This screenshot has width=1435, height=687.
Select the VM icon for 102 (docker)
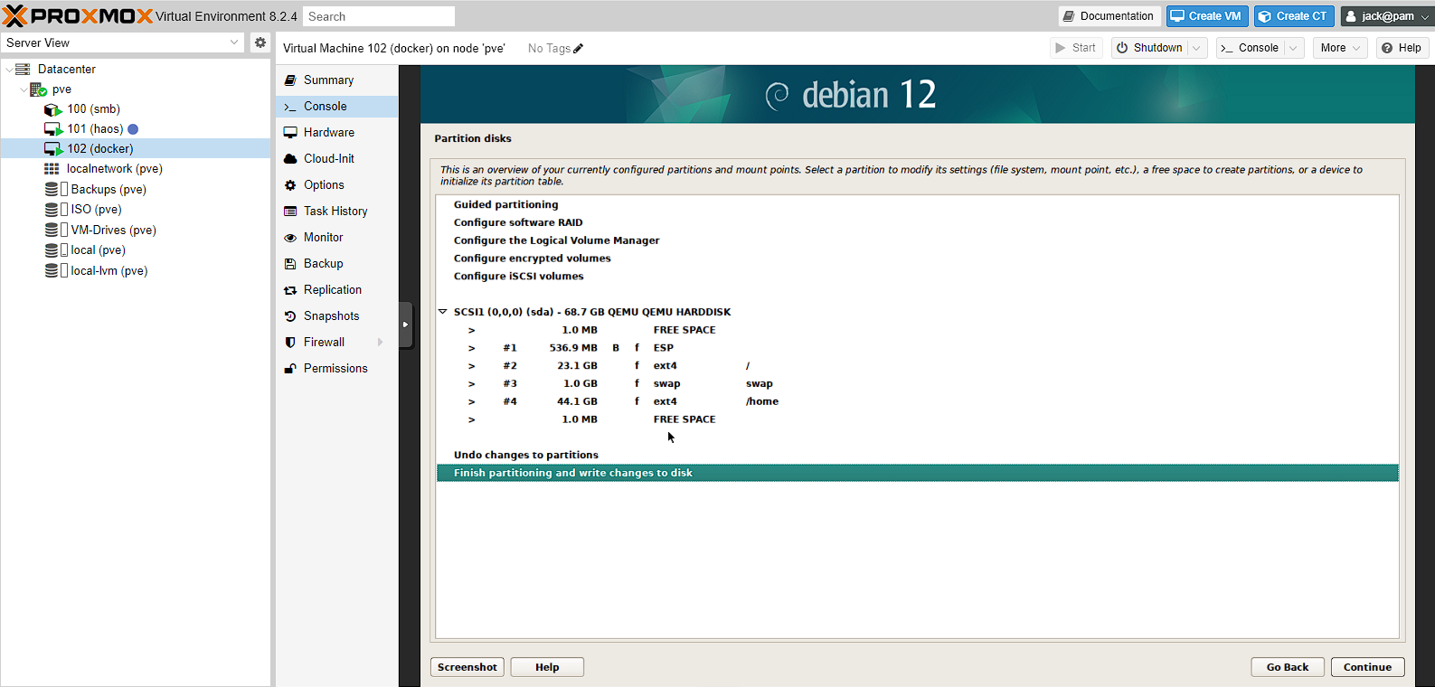[x=53, y=149]
